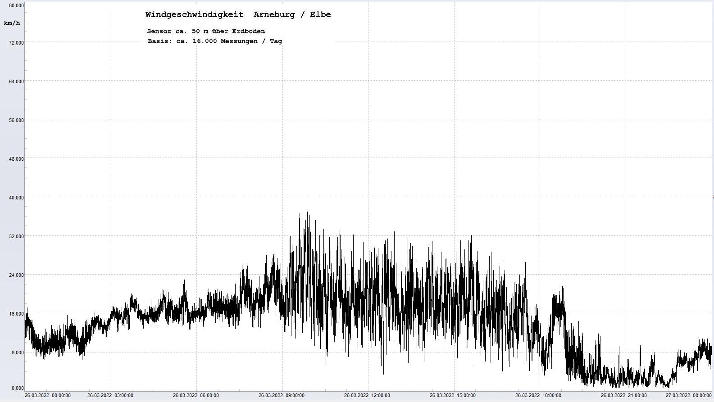
Task: Click the 64,000 value on the y-axis
Action: click(x=16, y=81)
